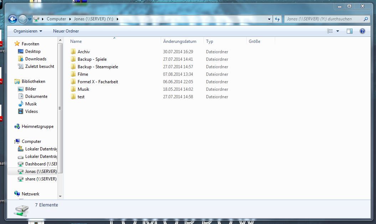The height and width of the screenshot is (224, 376).
Task: Click the navigation pane scrollbar thumb
Action: [x=60, y=108]
